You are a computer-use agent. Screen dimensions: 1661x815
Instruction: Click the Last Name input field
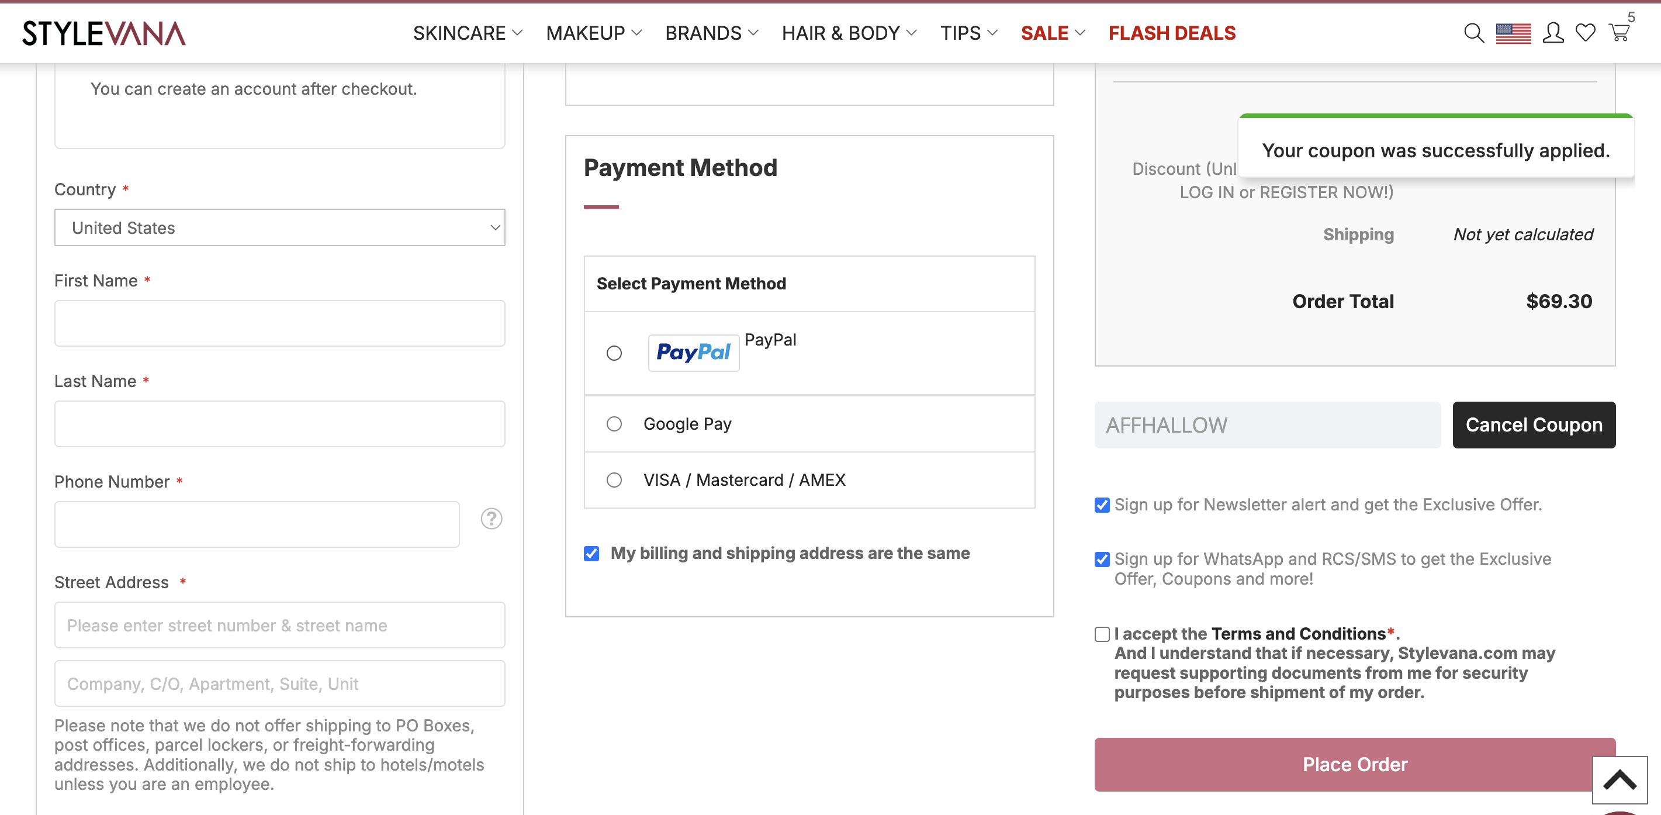point(279,424)
